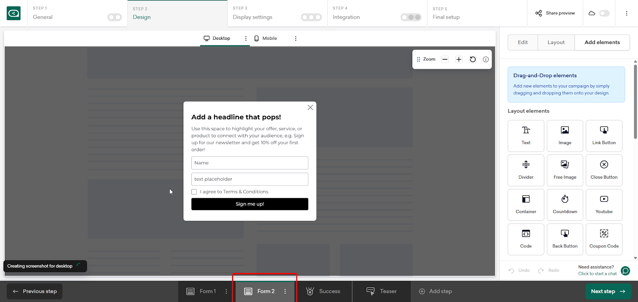Select the Text layout element

point(526,136)
